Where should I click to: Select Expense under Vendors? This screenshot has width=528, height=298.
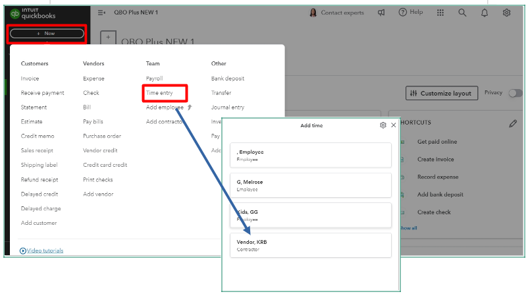[x=93, y=78]
